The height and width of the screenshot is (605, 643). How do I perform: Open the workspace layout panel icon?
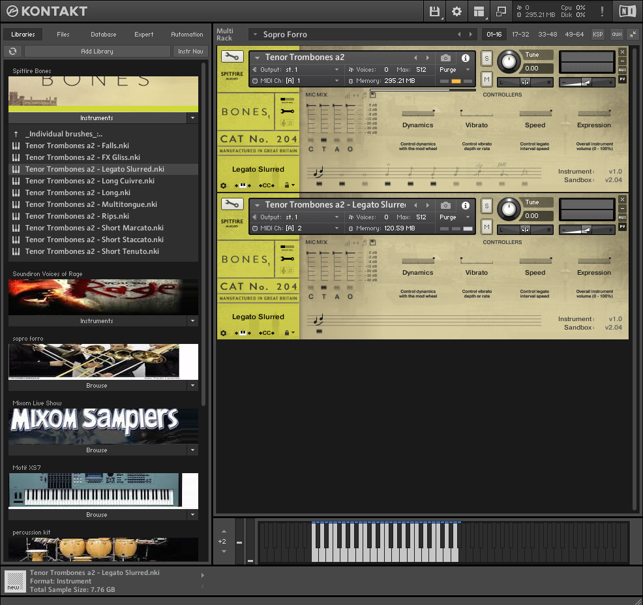[479, 12]
